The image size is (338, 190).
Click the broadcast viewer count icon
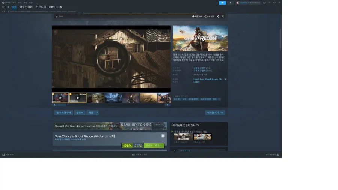pos(56,17)
